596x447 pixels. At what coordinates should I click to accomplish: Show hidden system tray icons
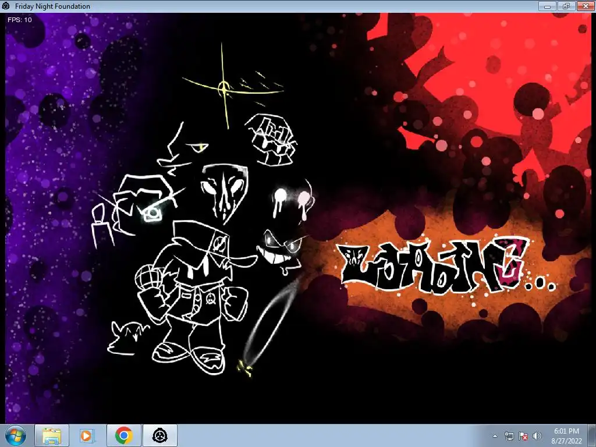pos(495,436)
